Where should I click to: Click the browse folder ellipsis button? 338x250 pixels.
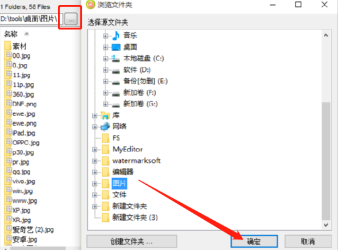tap(71, 19)
